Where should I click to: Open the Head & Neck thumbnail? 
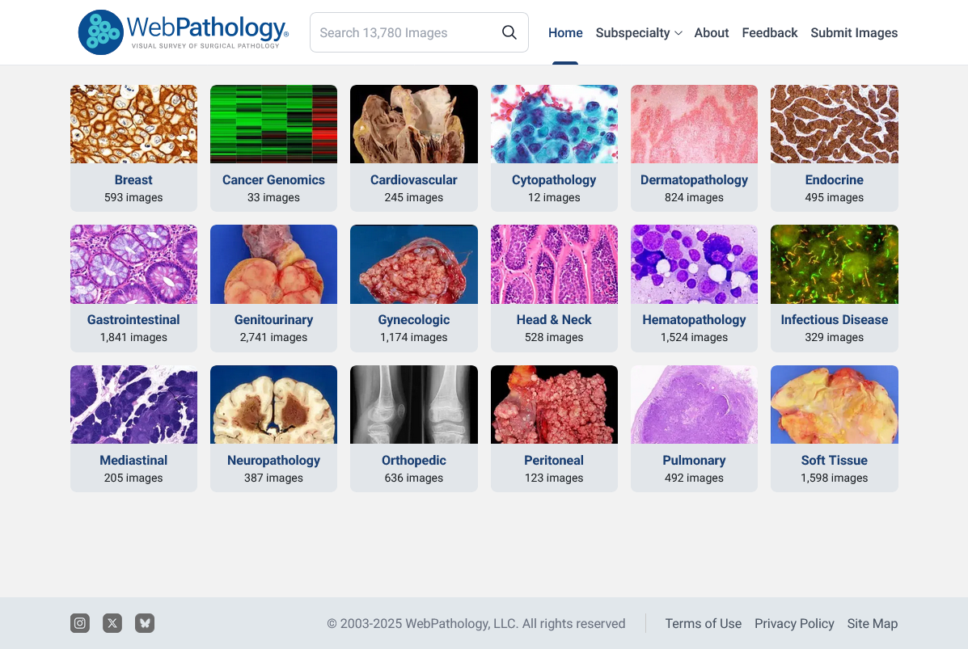554,264
